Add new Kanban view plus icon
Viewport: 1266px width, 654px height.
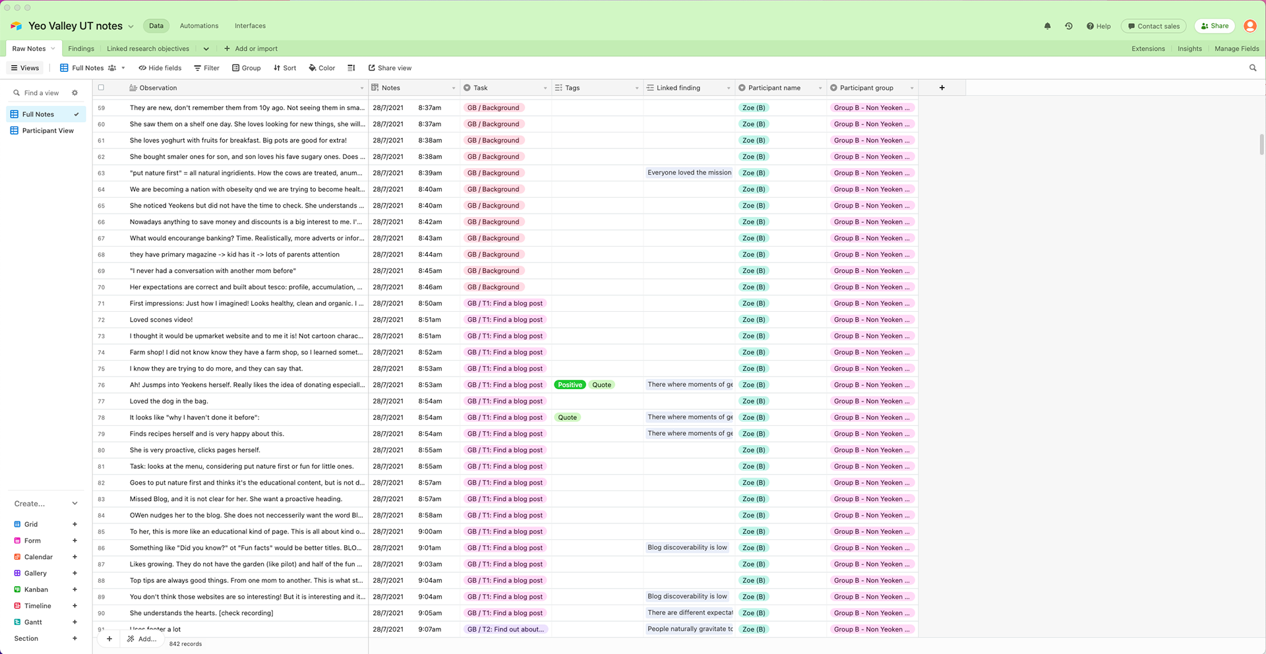tap(75, 589)
